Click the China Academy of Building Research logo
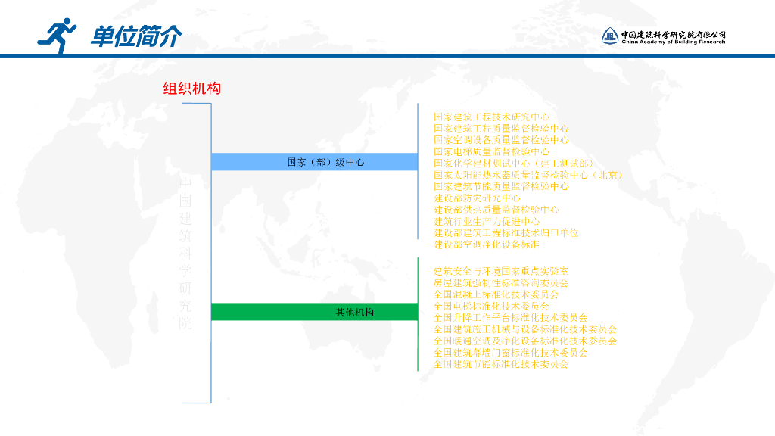Image resolution: width=775 pixels, height=436 pixels. (662, 34)
